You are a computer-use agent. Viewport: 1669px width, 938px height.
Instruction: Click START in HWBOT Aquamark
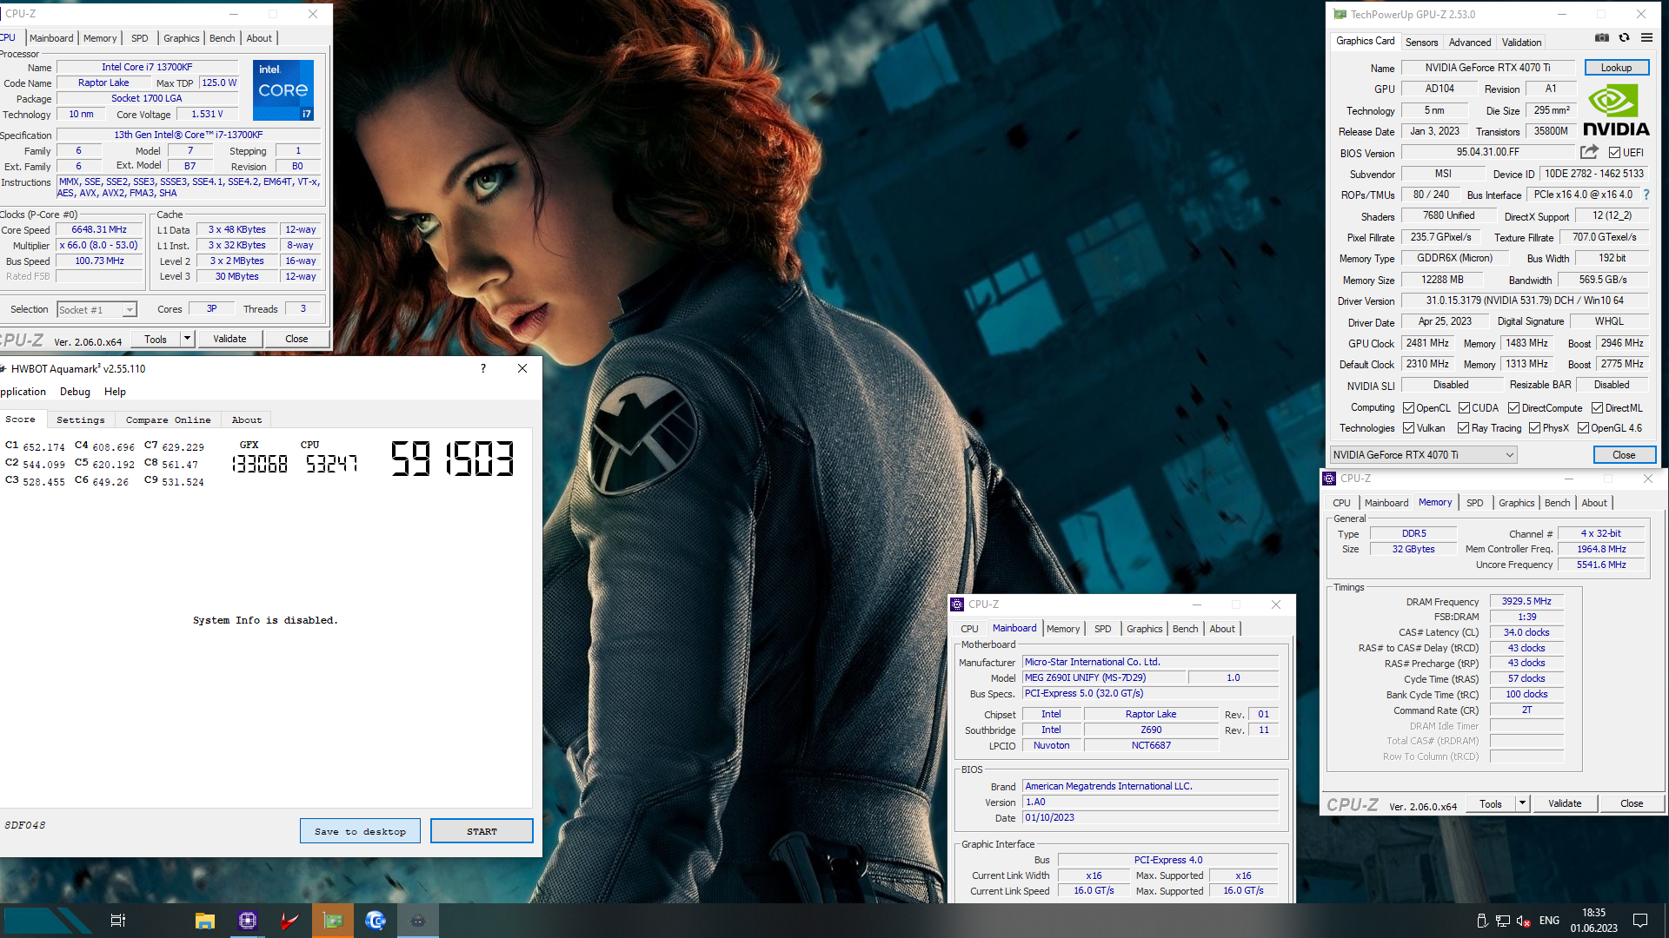(482, 831)
